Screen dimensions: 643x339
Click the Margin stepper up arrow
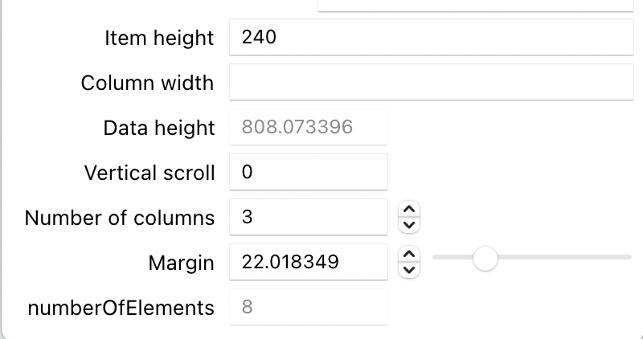click(410, 255)
